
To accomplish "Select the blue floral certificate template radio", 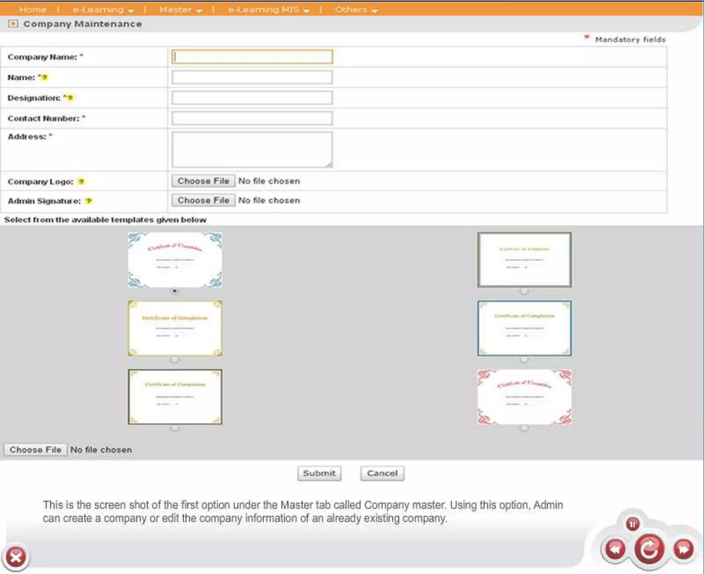I will coord(175,291).
